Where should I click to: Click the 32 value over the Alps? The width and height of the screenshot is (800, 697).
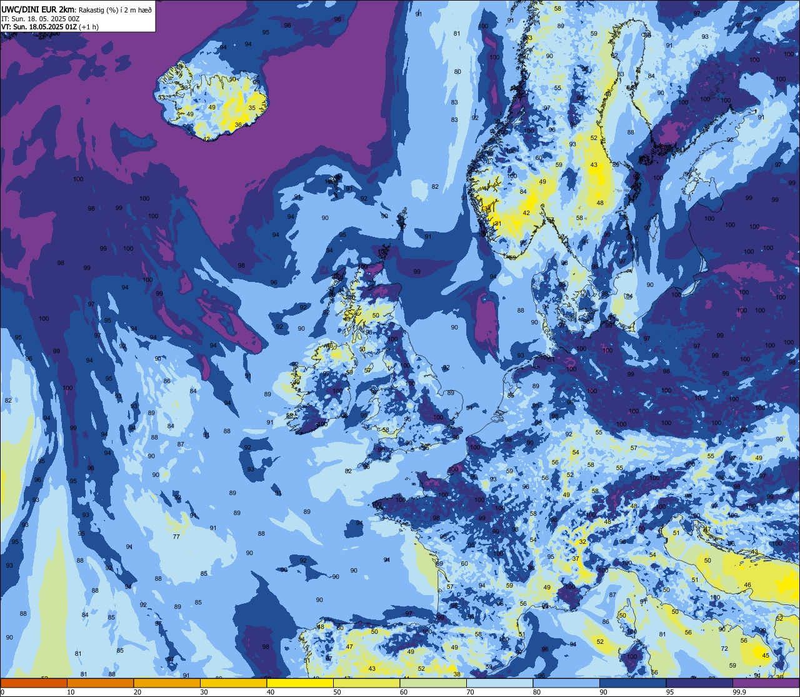[582, 542]
